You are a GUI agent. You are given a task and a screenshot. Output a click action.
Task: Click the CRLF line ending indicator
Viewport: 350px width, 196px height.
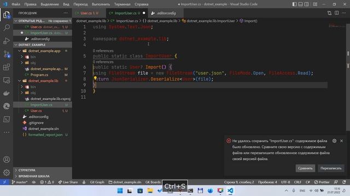coord(297,182)
